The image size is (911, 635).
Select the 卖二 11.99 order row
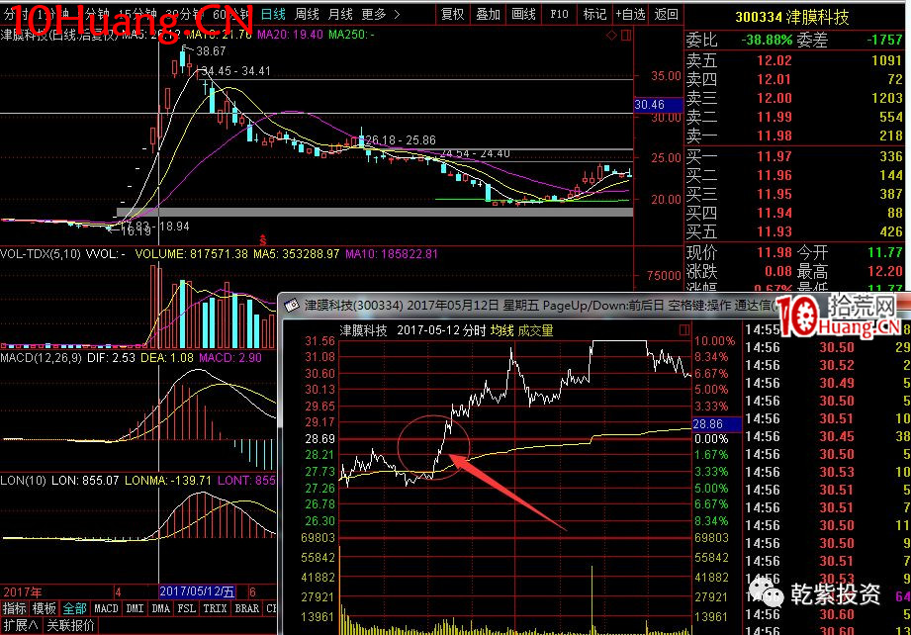[x=795, y=117]
